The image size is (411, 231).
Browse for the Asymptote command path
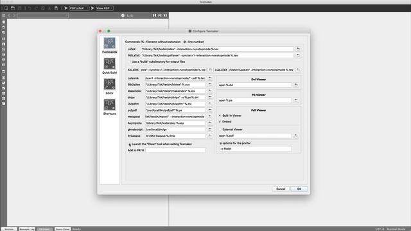coord(210,123)
